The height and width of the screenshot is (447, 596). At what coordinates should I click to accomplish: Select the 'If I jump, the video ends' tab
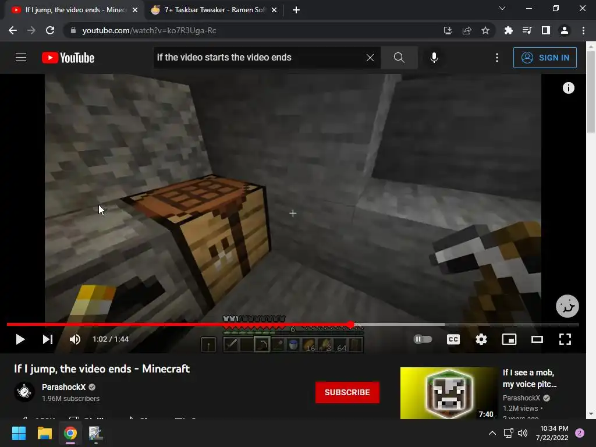pyautogui.click(x=75, y=10)
